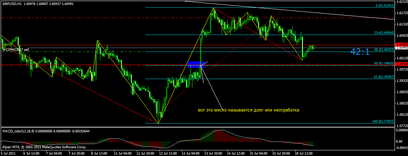Click the 1.58120 price axis label
This screenshot has height=156, width=408.
402,115
